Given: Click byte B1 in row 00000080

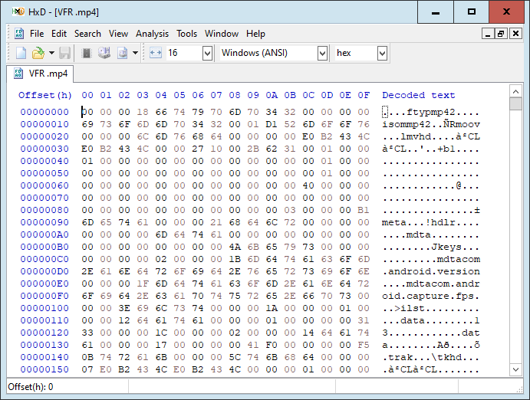Looking at the screenshot, I should [x=364, y=210].
